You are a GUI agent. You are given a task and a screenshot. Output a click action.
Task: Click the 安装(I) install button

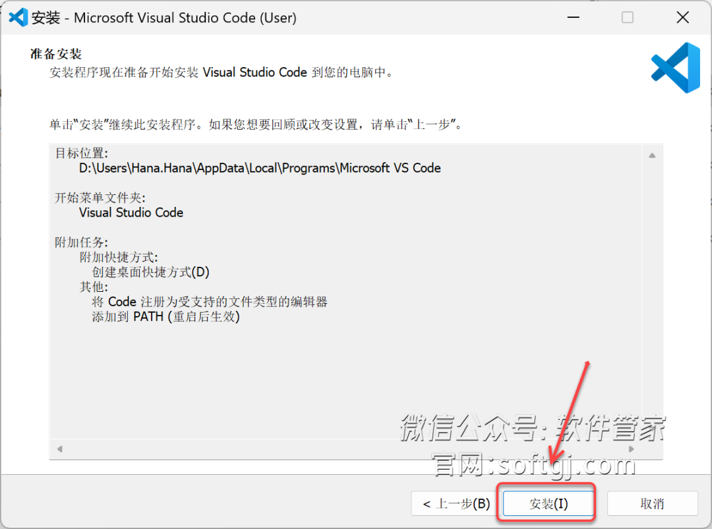tap(549, 503)
